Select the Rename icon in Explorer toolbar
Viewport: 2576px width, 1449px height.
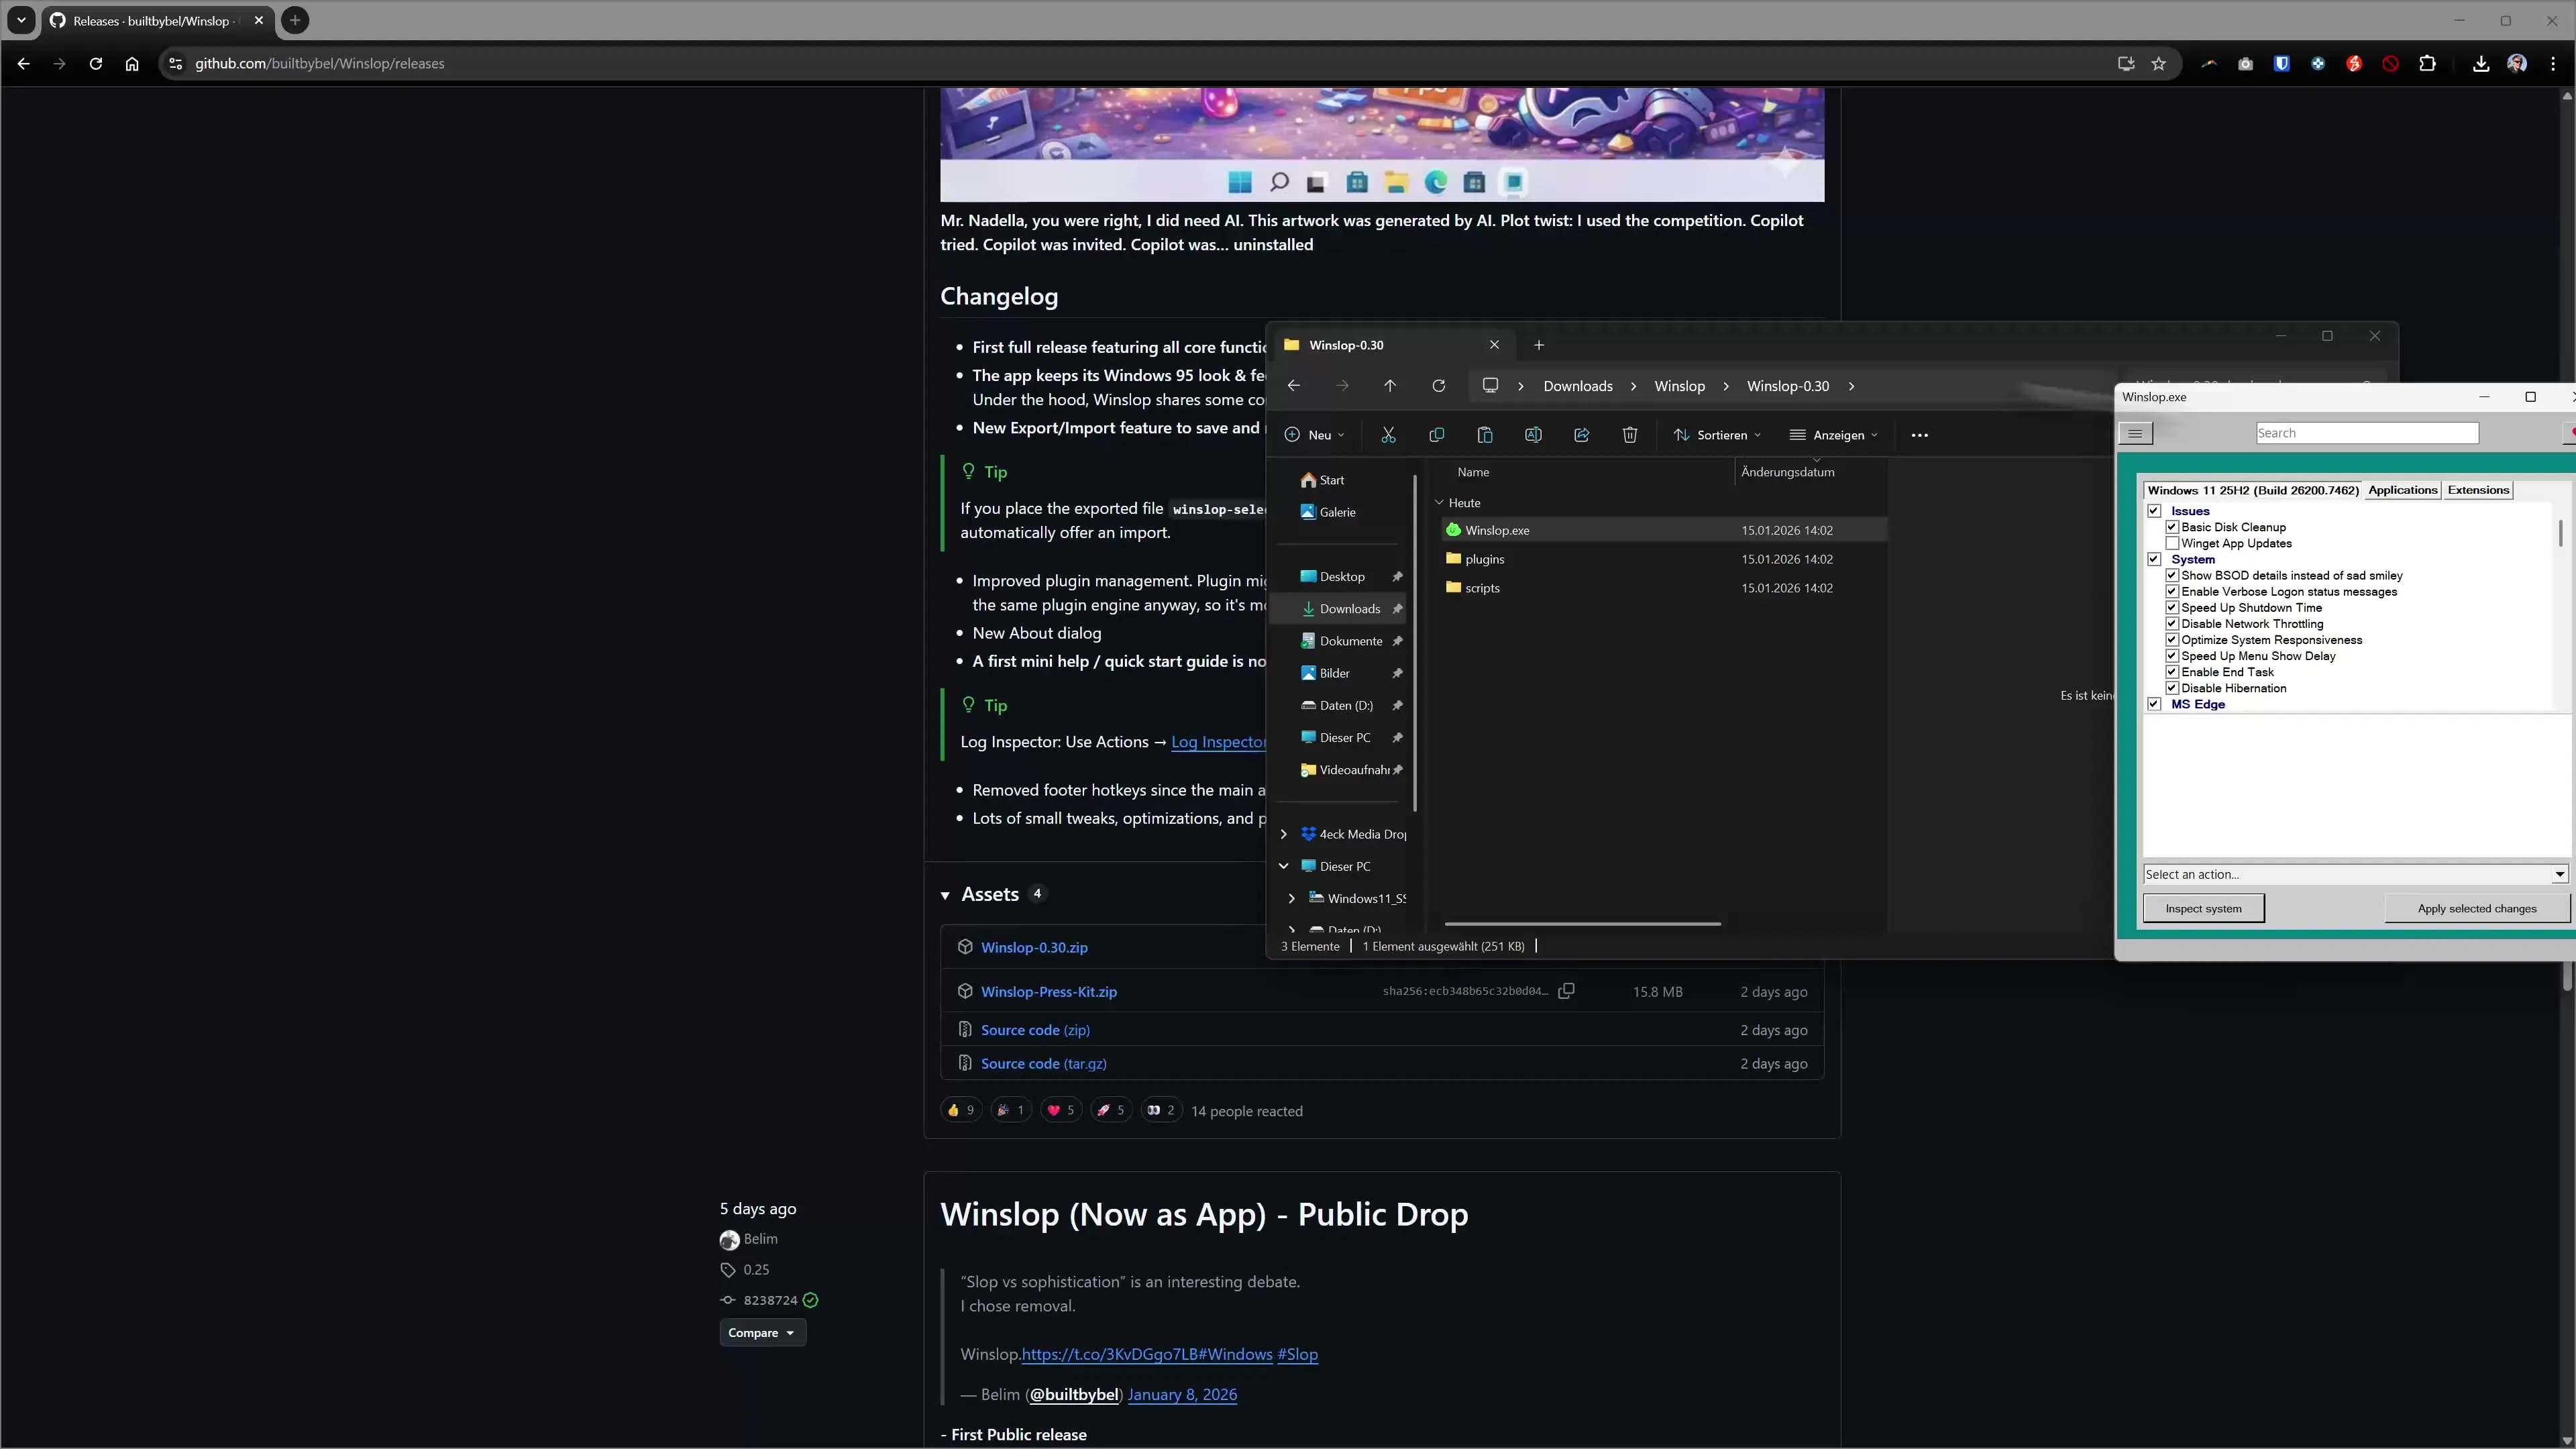[1533, 434]
